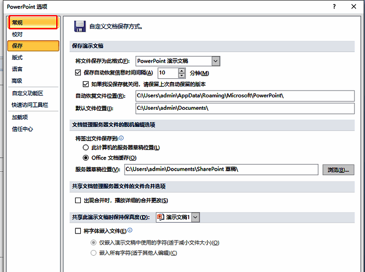Screen dimensions: 365x272
Task: Enable 将字体嵌入文件 checkbox
Action: click(x=78, y=231)
